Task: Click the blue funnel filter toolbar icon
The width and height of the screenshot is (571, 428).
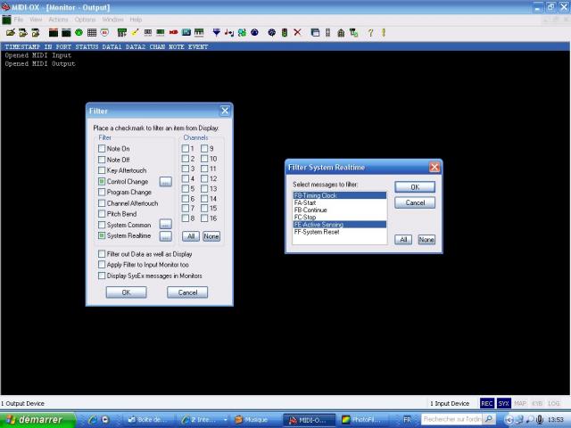Action: [216, 33]
